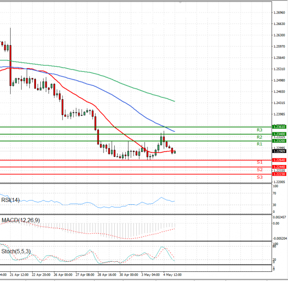The width and height of the screenshot is (288, 281).
Task: Click the 27 Apr 08:00 time label
Action: (x=85, y=275)
